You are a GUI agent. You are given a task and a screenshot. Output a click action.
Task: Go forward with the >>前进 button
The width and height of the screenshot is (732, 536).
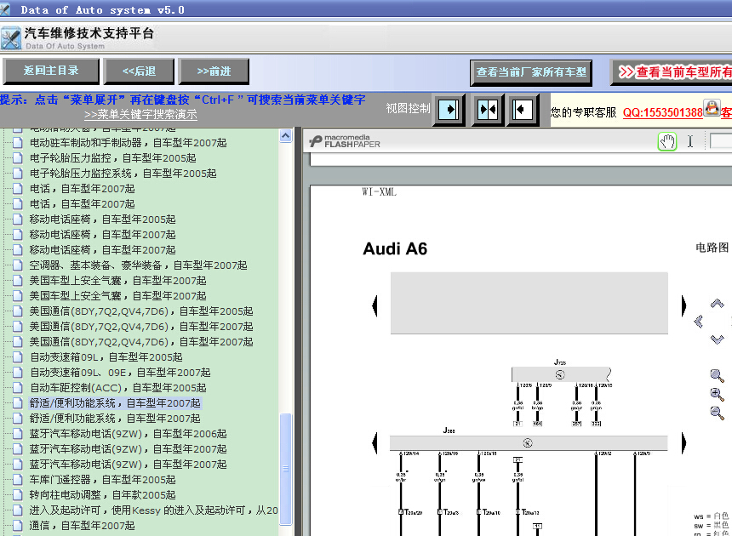click(214, 71)
